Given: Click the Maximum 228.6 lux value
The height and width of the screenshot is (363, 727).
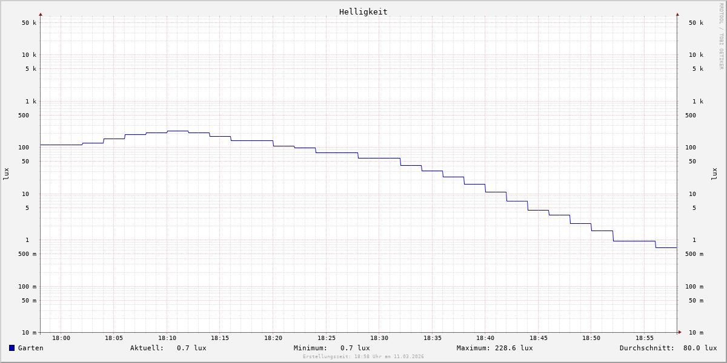Looking at the screenshot, I should click(514, 348).
